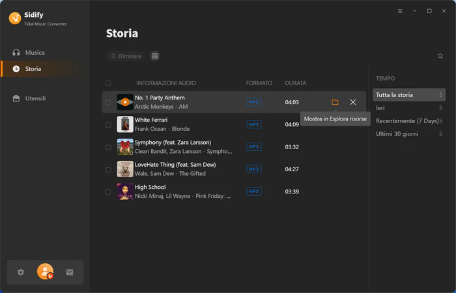This screenshot has height=293, width=456.
Task: Open settings gear icon
Action: point(21,272)
